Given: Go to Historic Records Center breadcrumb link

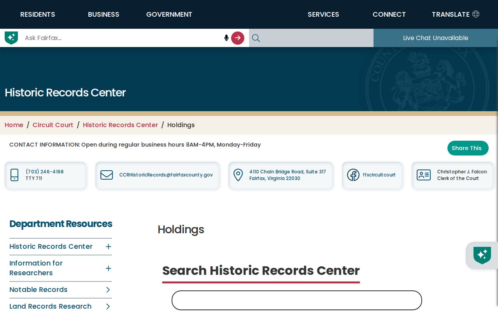Looking at the screenshot, I should (x=120, y=125).
